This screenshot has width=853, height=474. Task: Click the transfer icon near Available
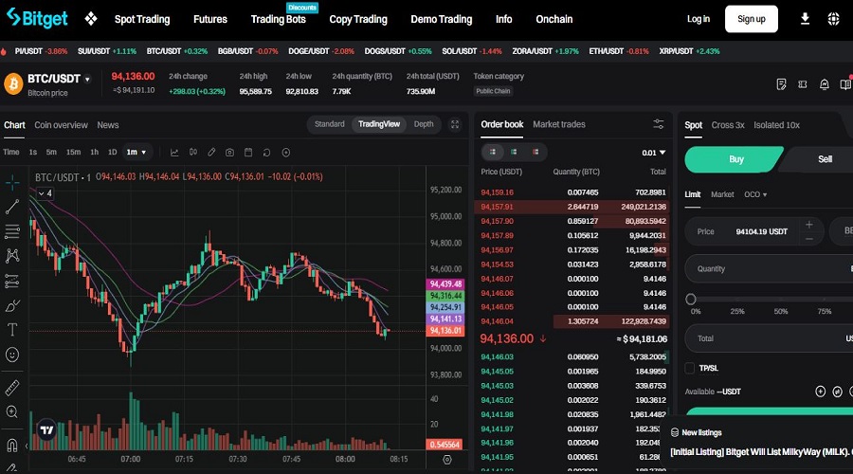tap(837, 392)
